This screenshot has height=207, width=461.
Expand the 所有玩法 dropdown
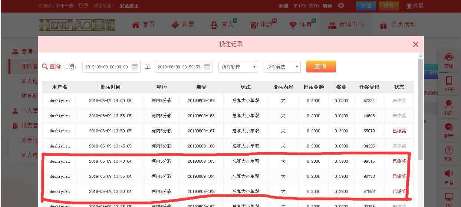282,67
